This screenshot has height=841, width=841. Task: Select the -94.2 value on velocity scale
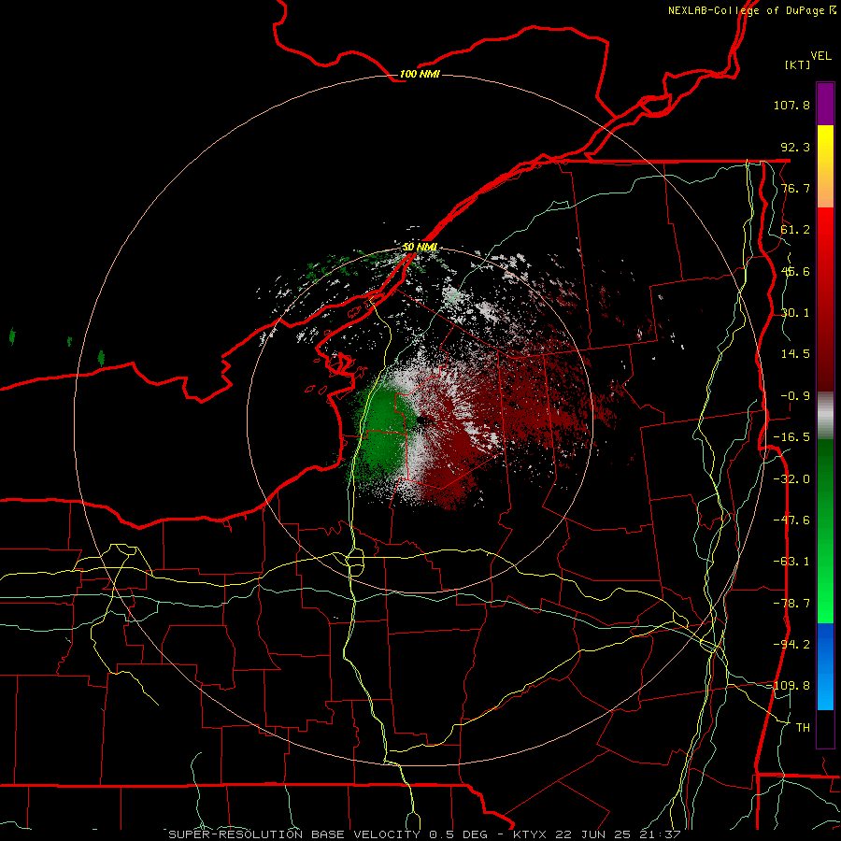coord(791,645)
